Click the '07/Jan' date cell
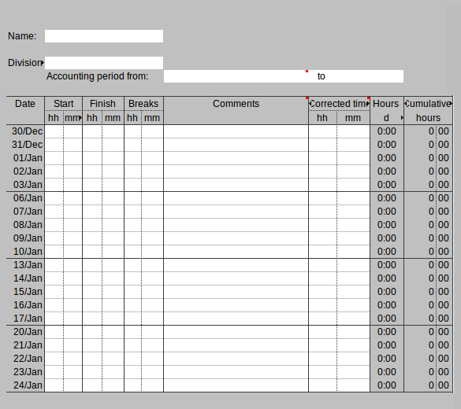The width and height of the screenshot is (461, 409). (25, 212)
